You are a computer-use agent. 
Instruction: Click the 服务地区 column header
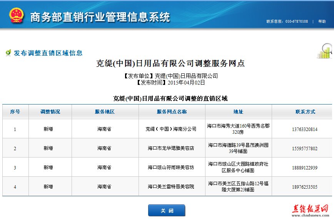coord(105,112)
